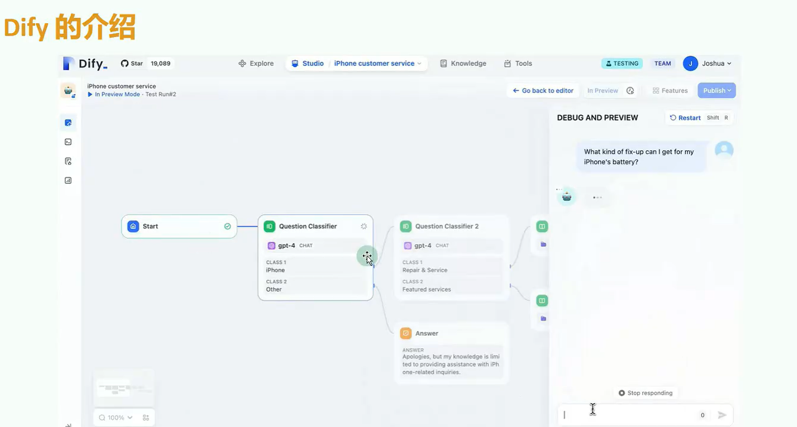
Task: Click gpt-4 model in Question Classifier
Action: pyautogui.click(x=315, y=245)
